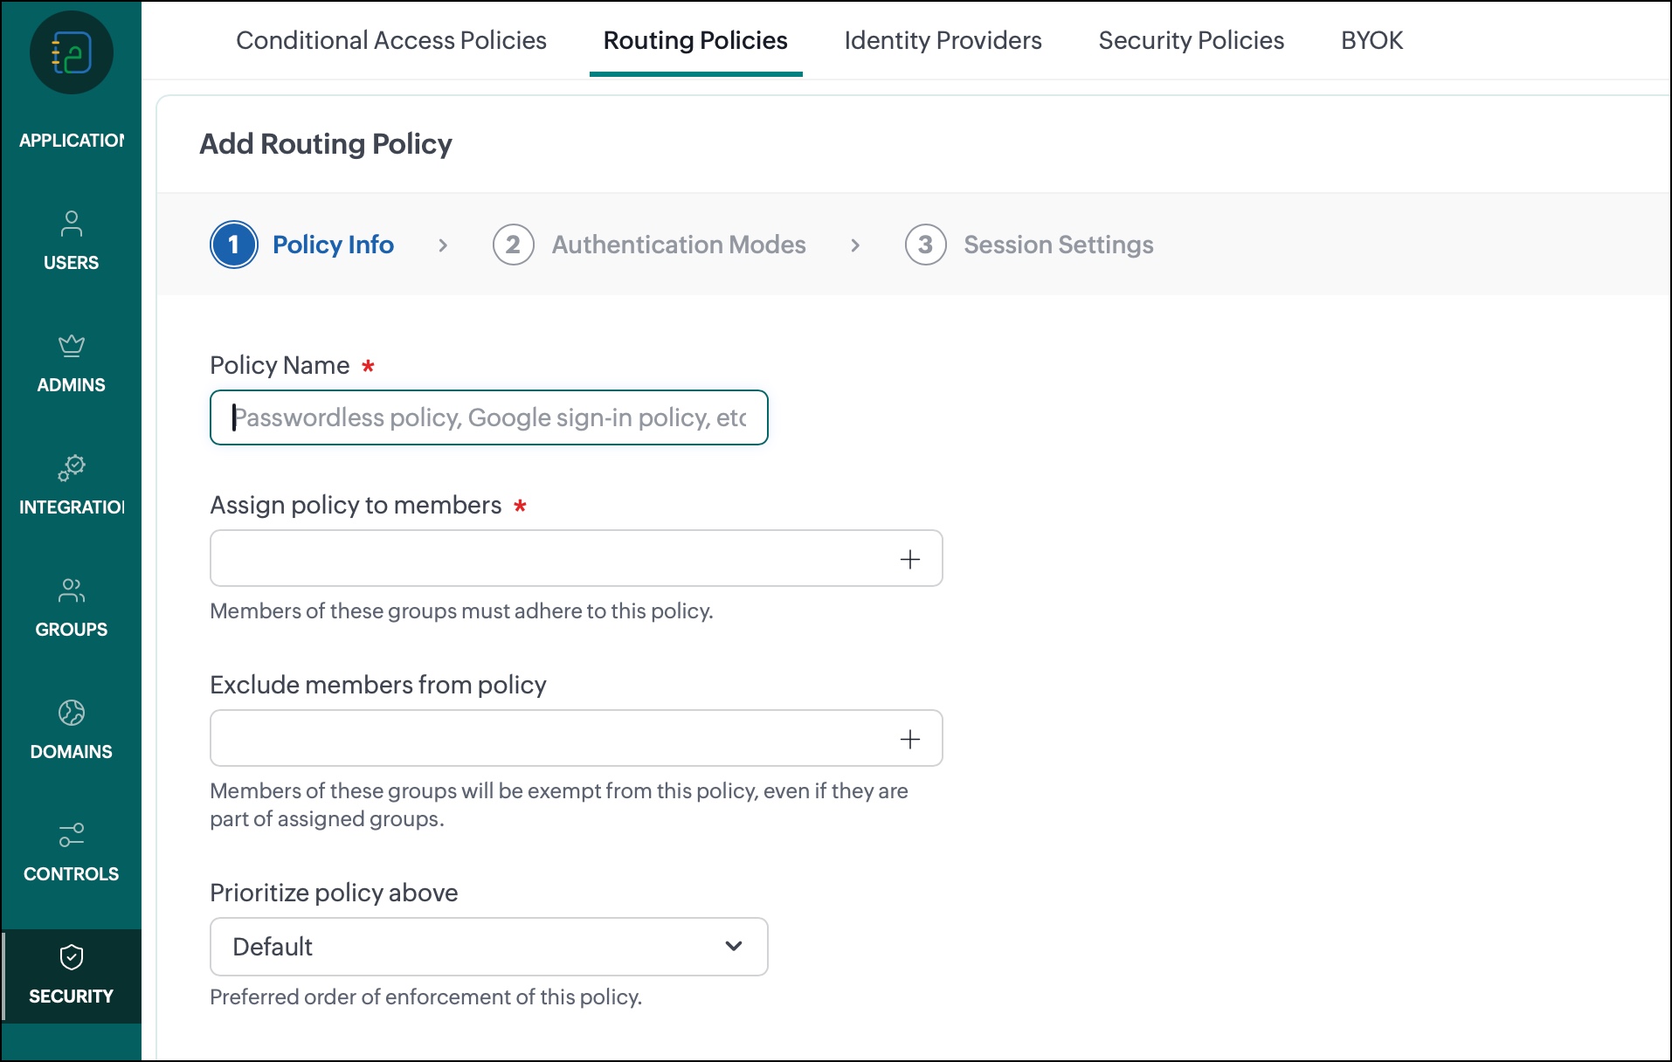The height and width of the screenshot is (1062, 1672).
Task: Open the Prioritize policy above dropdown
Action: click(488, 947)
